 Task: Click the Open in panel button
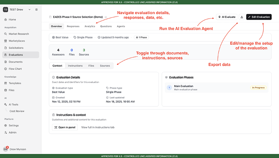click(x=65, y=127)
